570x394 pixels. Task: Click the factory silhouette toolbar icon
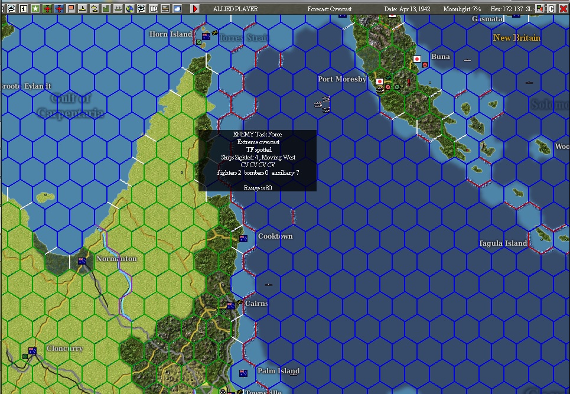coord(118,9)
